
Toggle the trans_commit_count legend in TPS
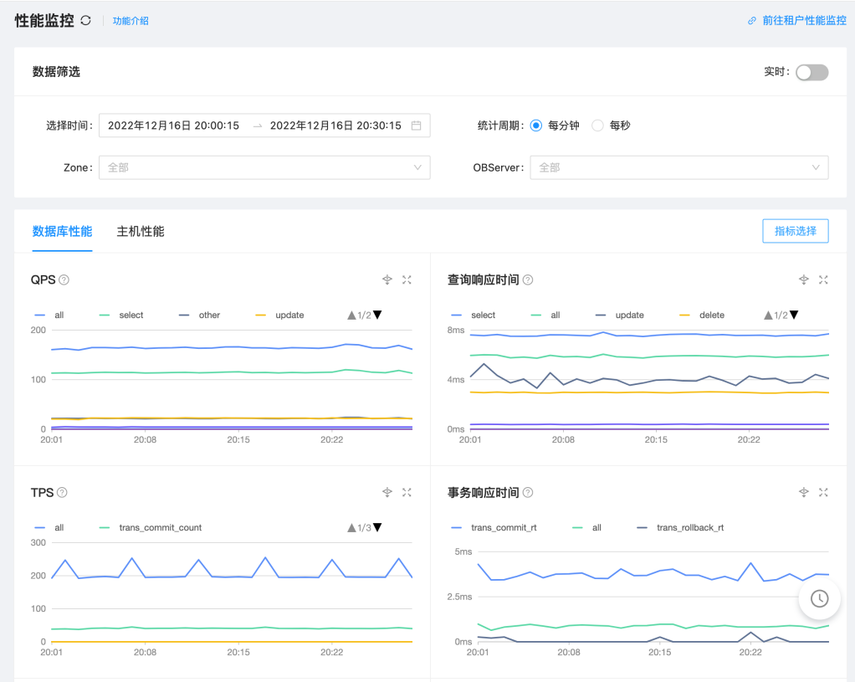point(151,527)
